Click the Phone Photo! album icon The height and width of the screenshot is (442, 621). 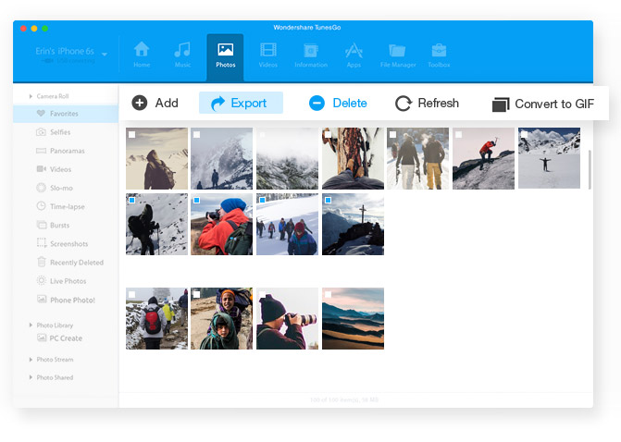(x=42, y=300)
